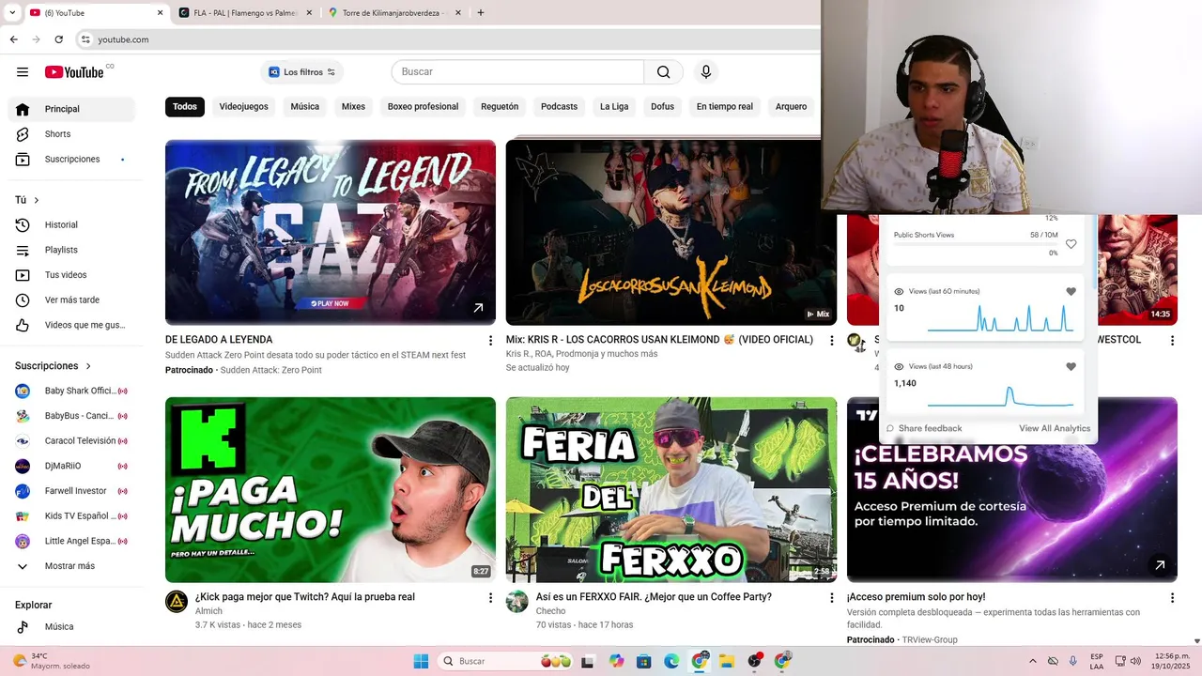Open Tus videos in the sidebar
Viewport: 1202px width, 676px height.
tap(71, 275)
